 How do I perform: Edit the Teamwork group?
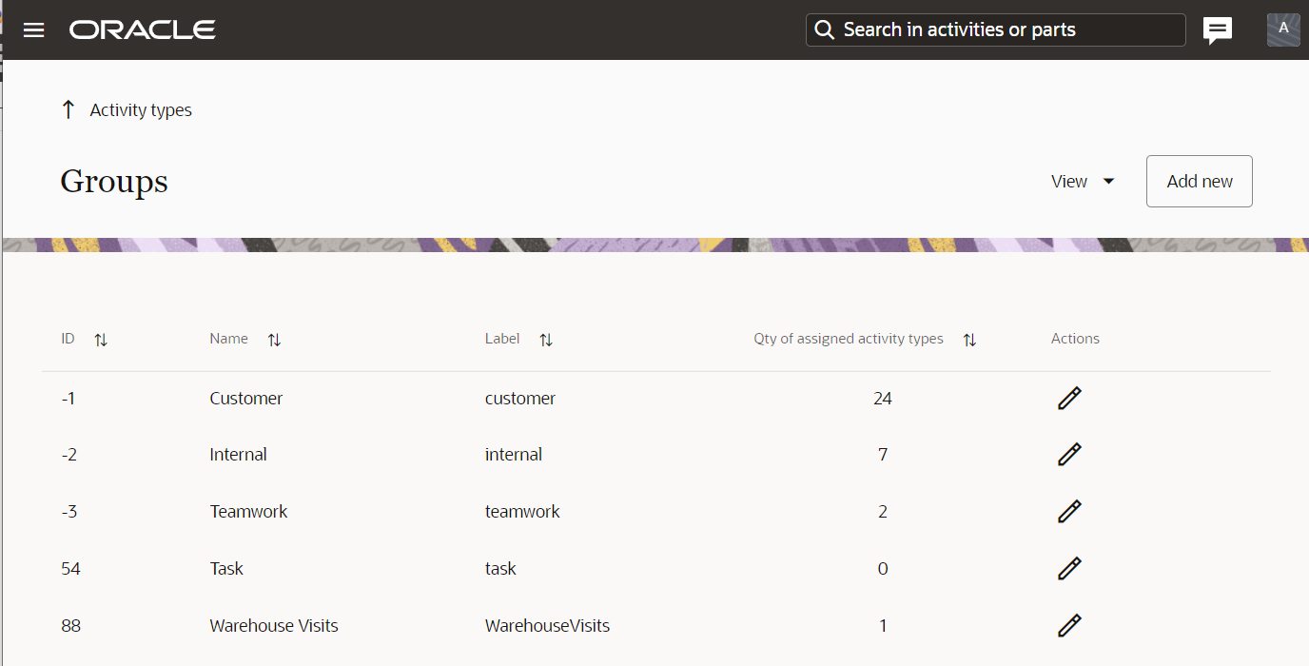(1069, 512)
